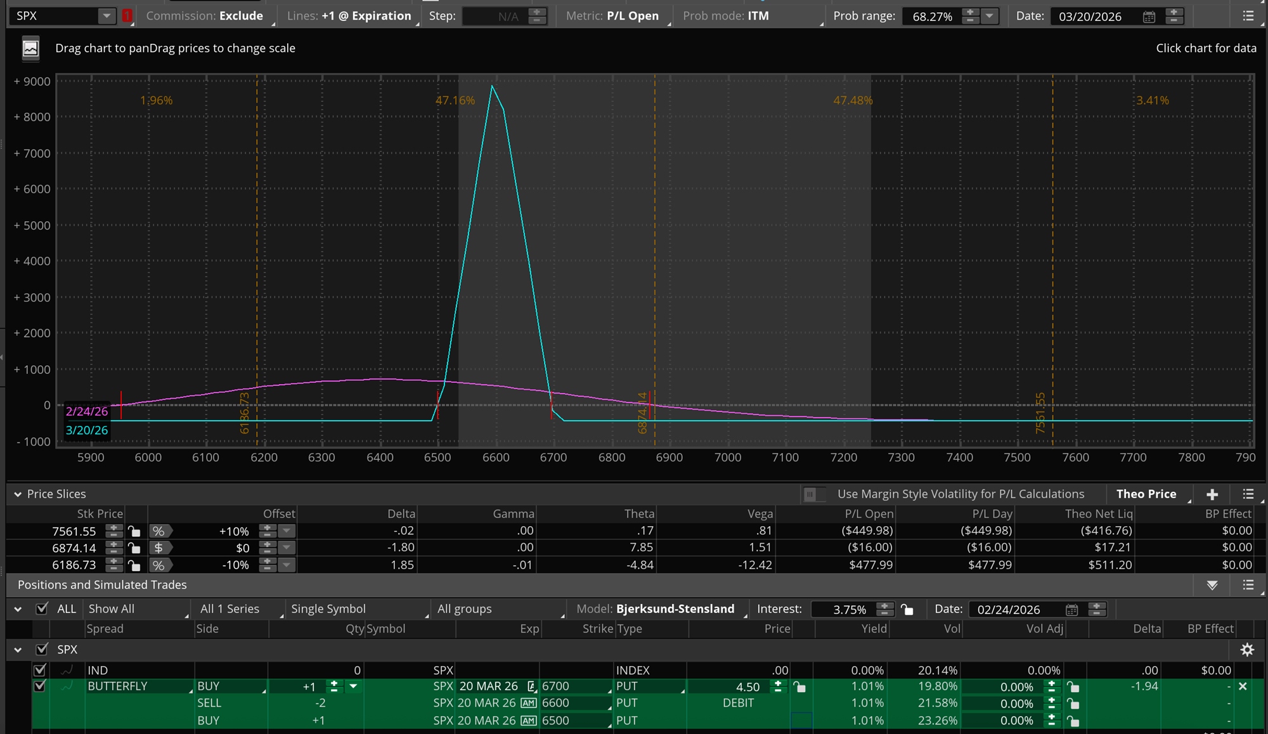This screenshot has height=734, width=1268.
Task: Click the lock icon next to Interest 3.75%
Action: click(907, 609)
